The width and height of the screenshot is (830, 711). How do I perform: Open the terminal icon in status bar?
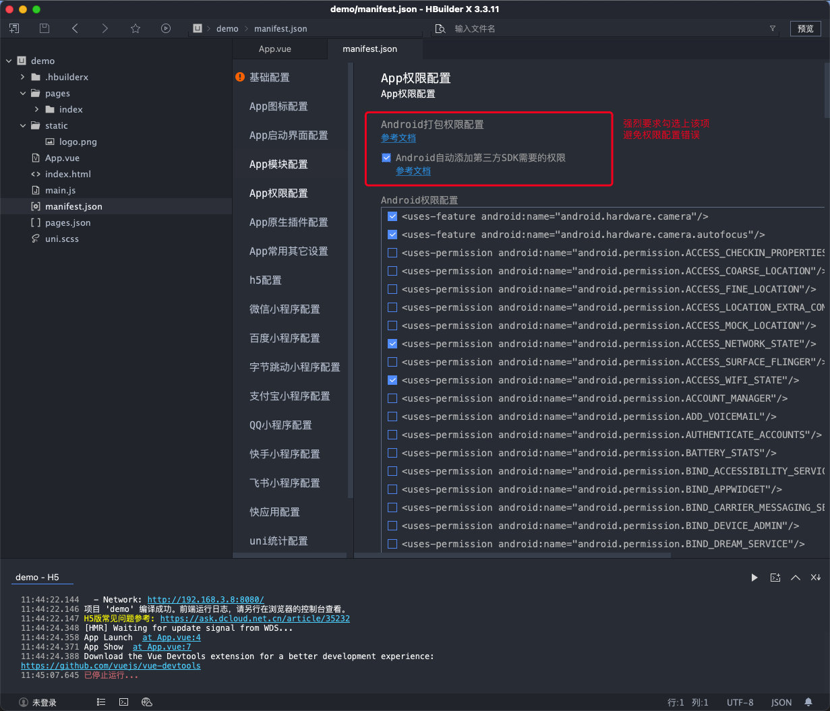pyautogui.click(x=124, y=702)
